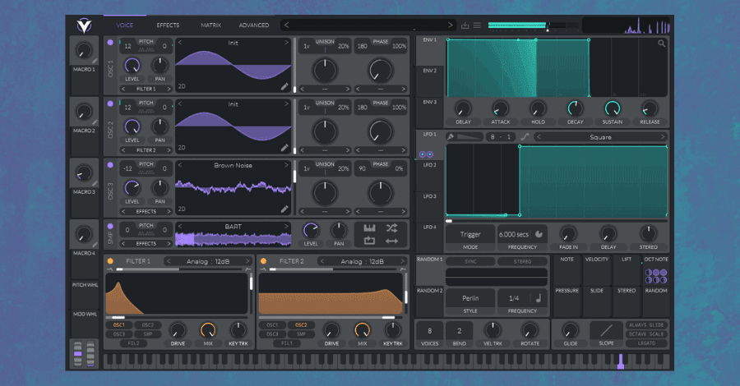This screenshot has width=740, height=386.
Task: Open the Trigger mode selector
Action: coord(470,234)
